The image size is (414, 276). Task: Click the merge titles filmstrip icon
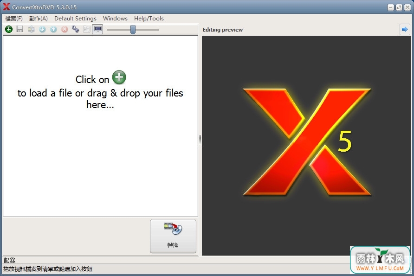point(31,29)
